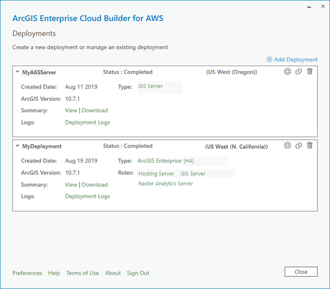
Task: Select the MyAGSServer deployment name
Action: click(x=39, y=72)
